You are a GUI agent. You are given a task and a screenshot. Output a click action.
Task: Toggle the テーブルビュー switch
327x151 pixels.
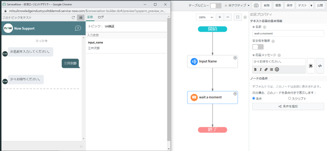(x=216, y=6)
